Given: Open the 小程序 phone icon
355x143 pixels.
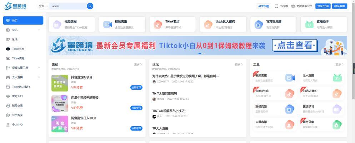Looking at the screenshot, I should 276,6.
